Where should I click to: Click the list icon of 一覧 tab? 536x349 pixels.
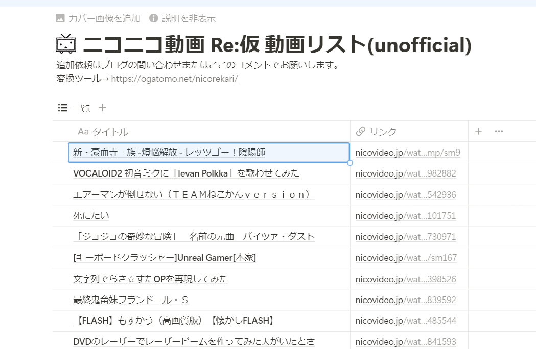click(62, 108)
